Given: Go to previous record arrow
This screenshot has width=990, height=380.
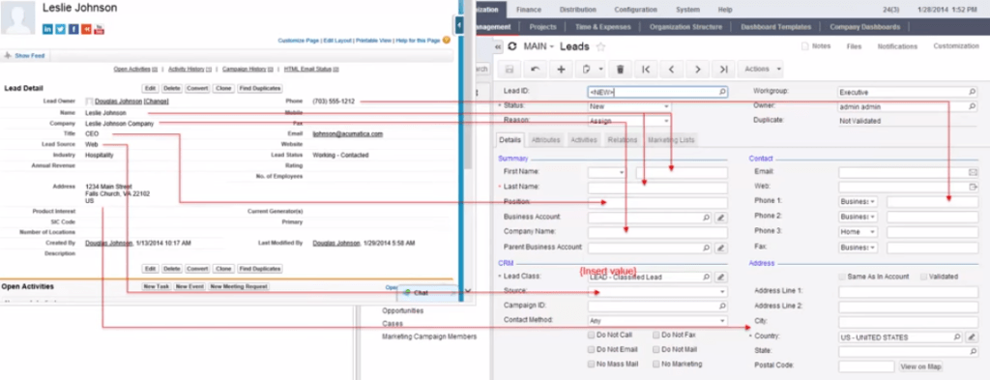Looking at the screenshot, I should (x=672, y=69).
